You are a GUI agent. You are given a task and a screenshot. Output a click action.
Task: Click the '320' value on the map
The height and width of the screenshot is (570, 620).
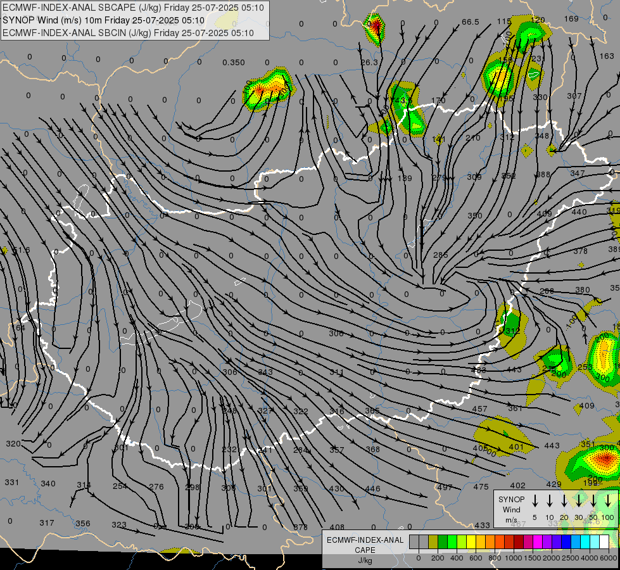point(13,444)
